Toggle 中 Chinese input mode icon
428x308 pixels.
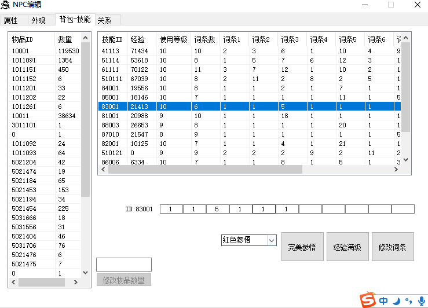point(383,301)
